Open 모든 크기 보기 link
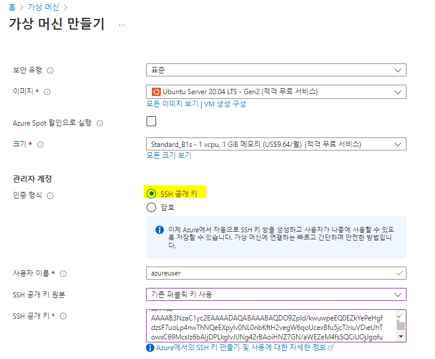435x359 pixels. point(169,155)
